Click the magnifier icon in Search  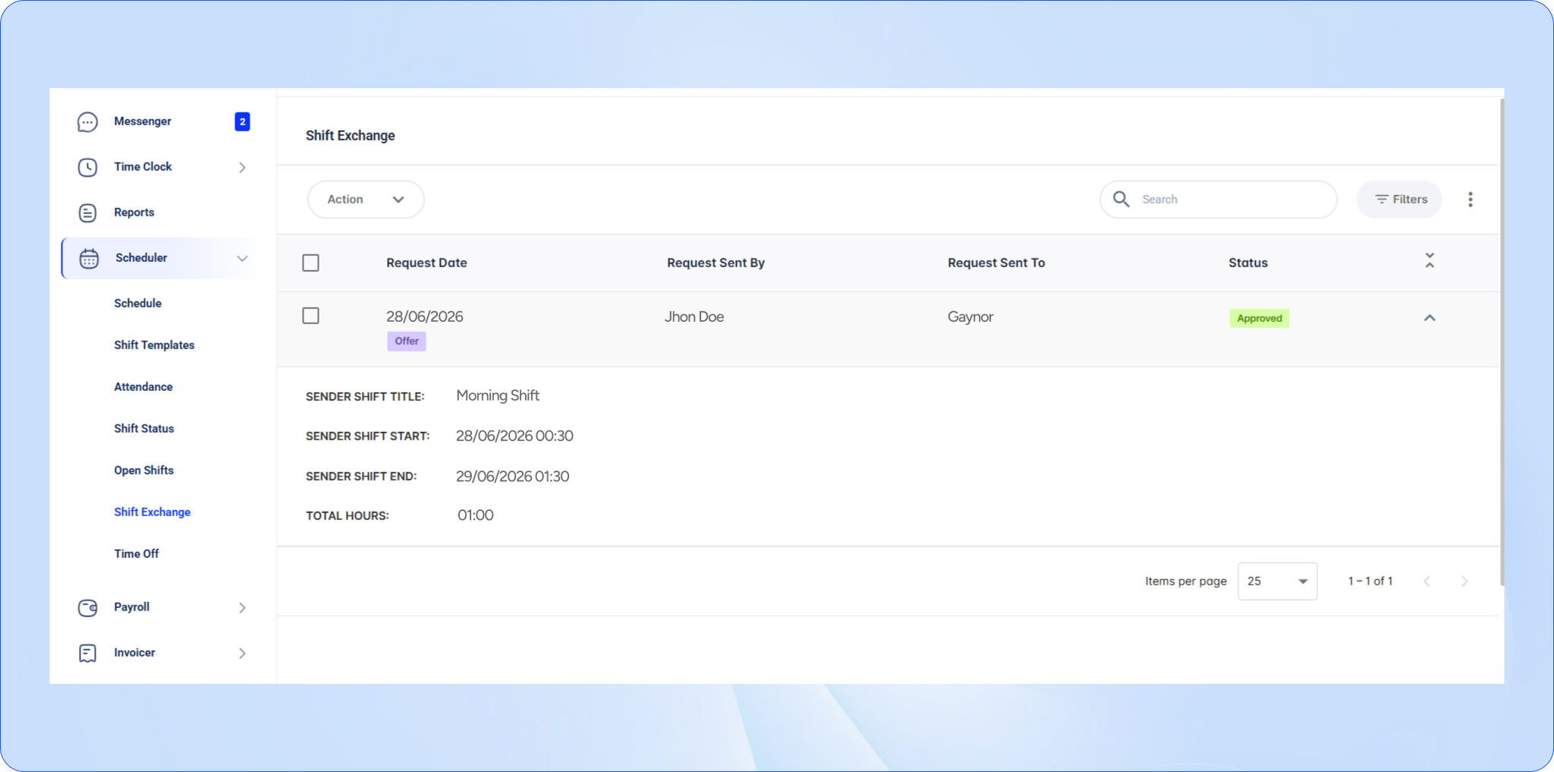click(x=1121, y=199)
